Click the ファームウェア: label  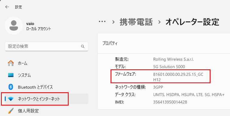125,74
